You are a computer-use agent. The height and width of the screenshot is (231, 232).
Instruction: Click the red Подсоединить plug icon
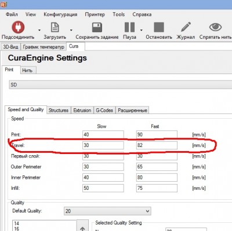pos(18,27)
